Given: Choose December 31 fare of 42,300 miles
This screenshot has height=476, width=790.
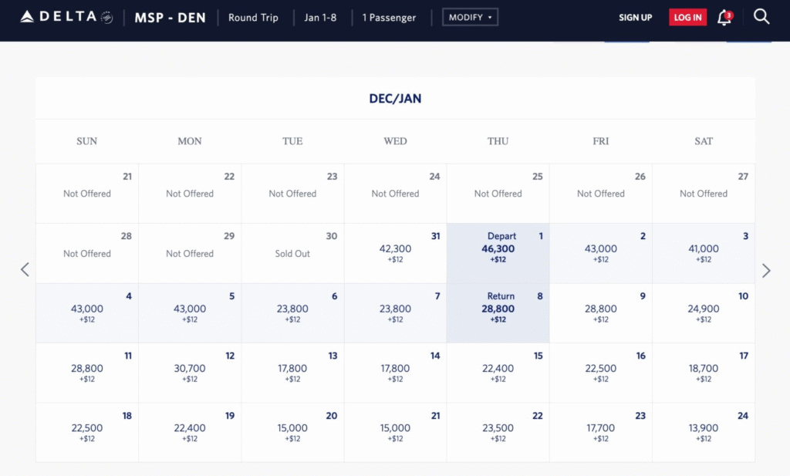Looking at the screenshot, I should coord(395,253).
